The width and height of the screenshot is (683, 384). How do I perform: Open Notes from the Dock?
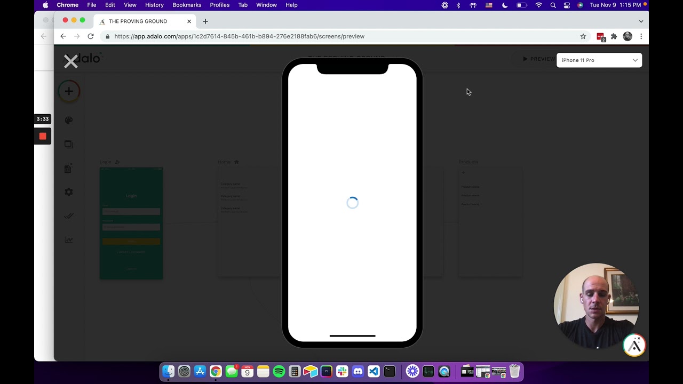click(x=263, y=371)
